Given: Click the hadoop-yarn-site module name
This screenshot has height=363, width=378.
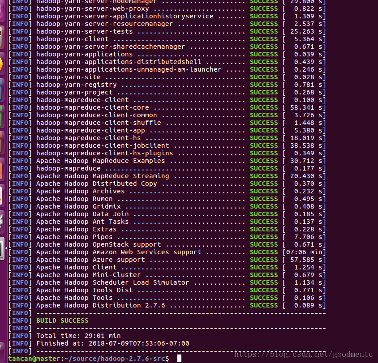Looking at the screenshot, I should (69, 77).
